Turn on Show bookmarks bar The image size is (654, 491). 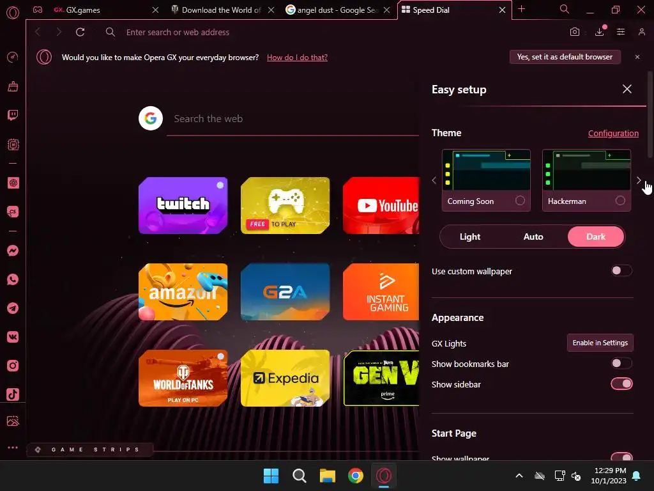[x=621, y=363]
